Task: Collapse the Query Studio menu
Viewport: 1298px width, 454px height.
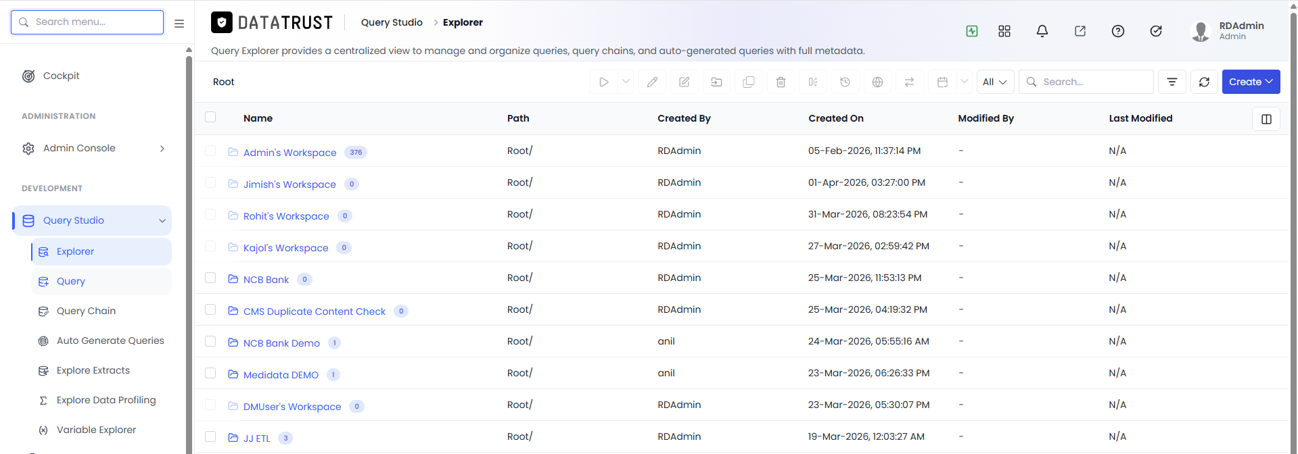Action: click(93, 220)
